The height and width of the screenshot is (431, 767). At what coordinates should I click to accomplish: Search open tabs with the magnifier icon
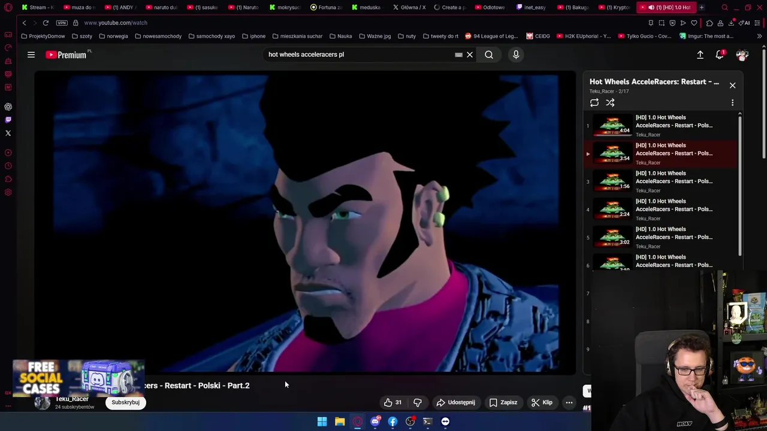724,8
